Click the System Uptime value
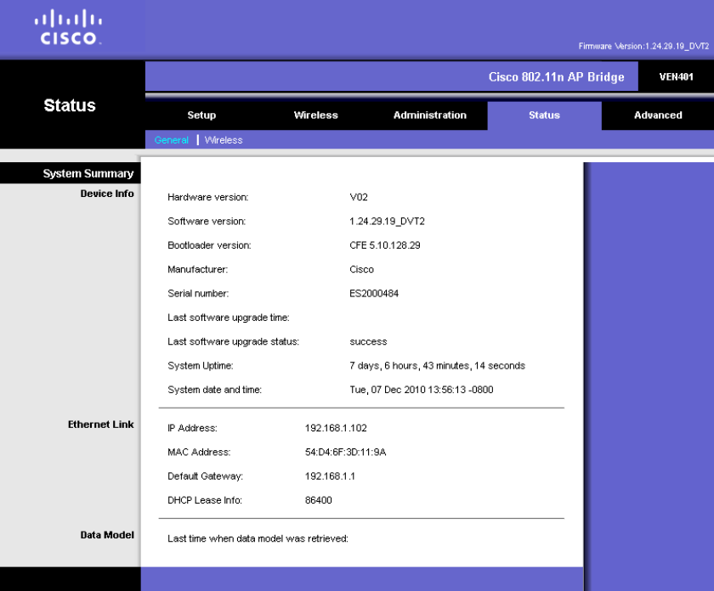The width and height of the screenshot is (714, 591). click(x=437, y=366)
